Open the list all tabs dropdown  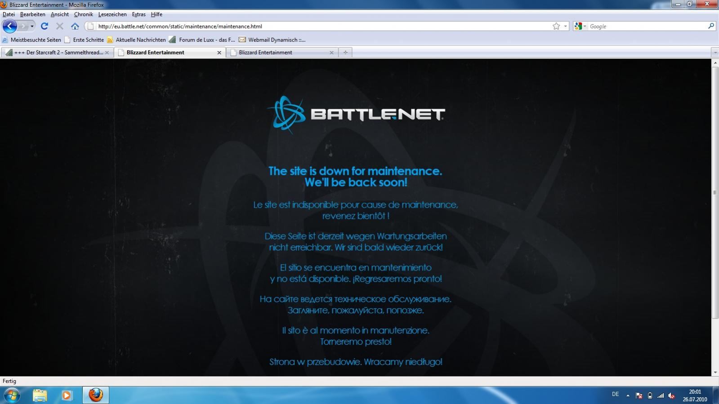[x=715, y=53]
